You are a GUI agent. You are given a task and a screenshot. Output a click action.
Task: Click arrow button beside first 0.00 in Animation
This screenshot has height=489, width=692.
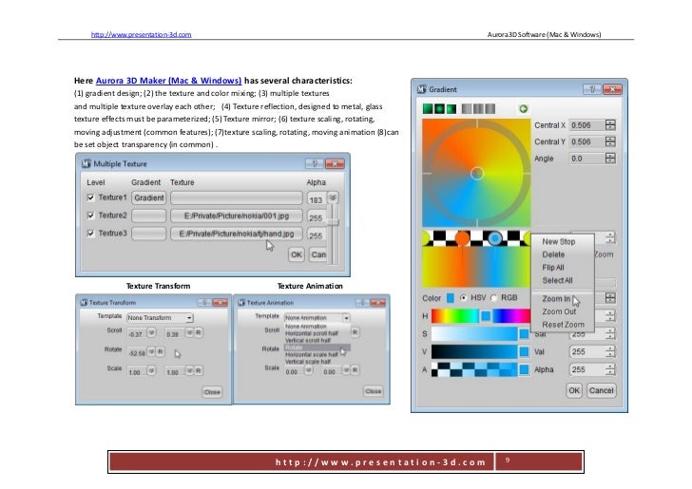pyautogui.click(x=309, y=370)
